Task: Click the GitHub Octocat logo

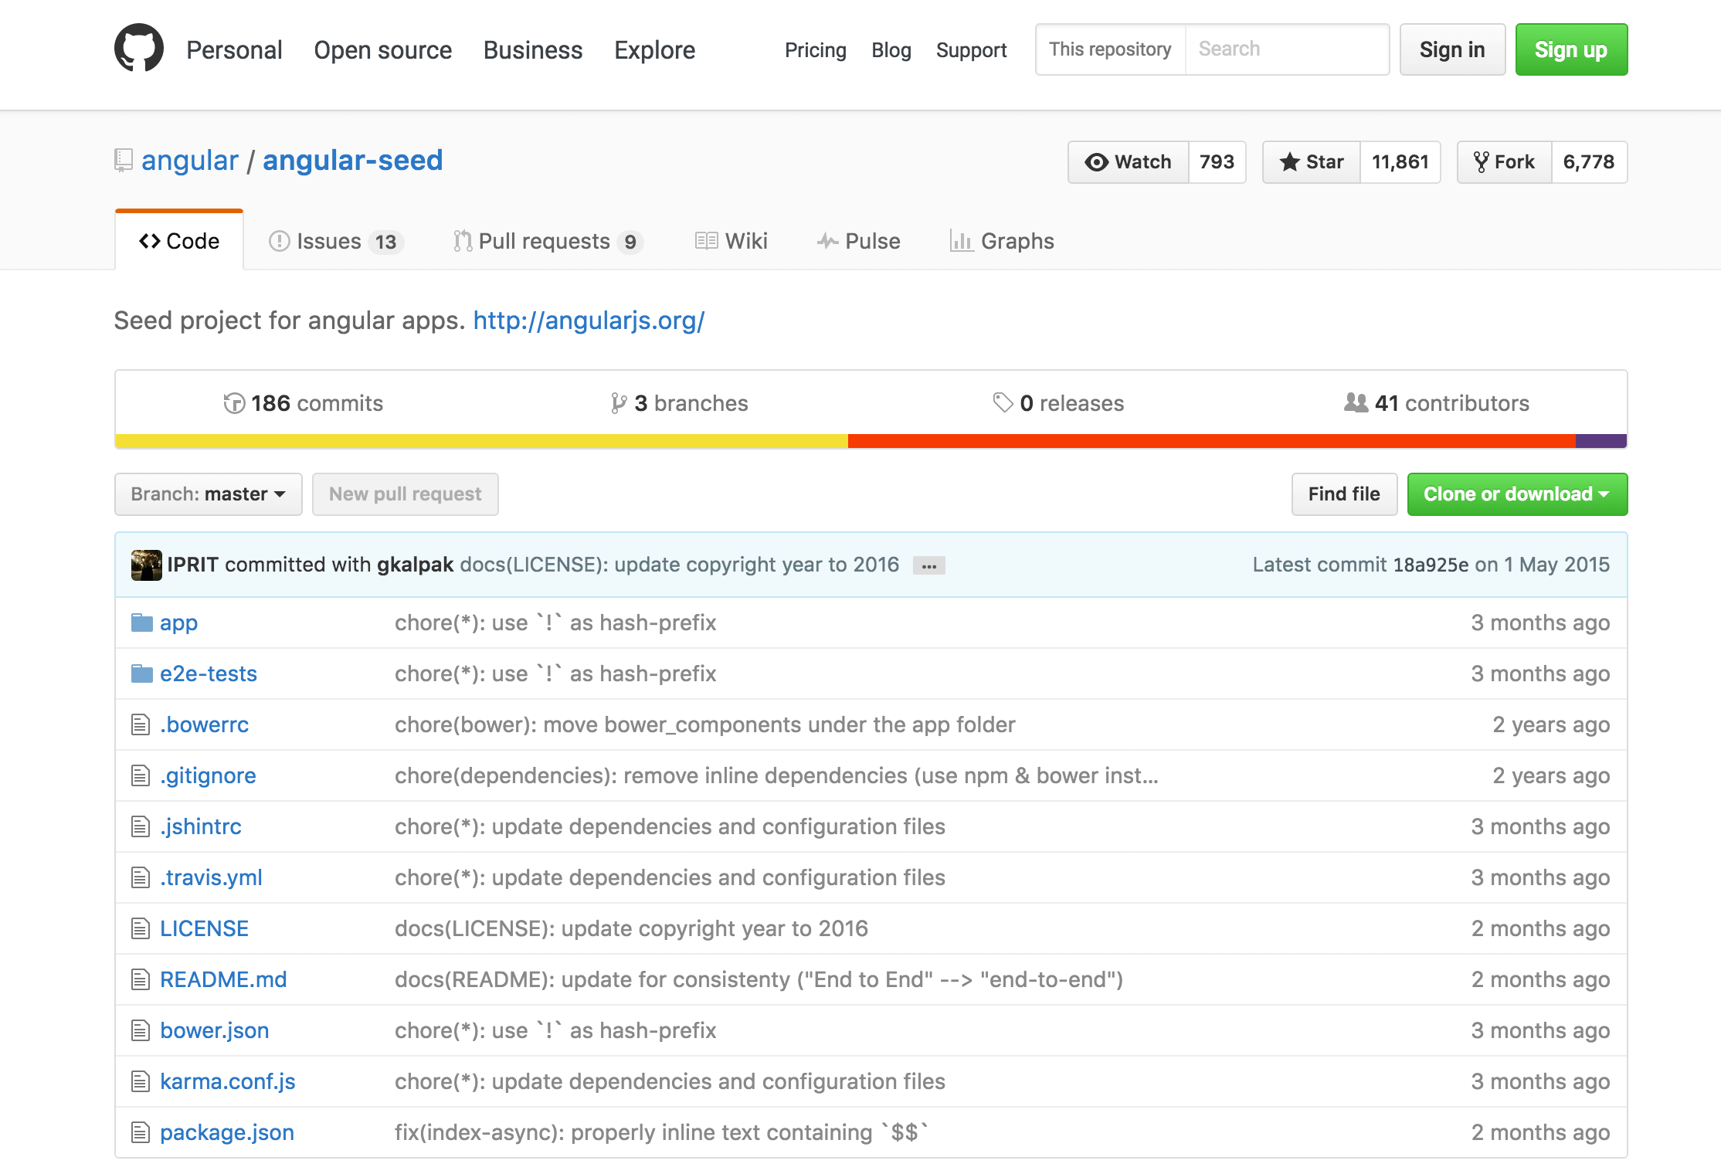Action: [x=139, y=48]
